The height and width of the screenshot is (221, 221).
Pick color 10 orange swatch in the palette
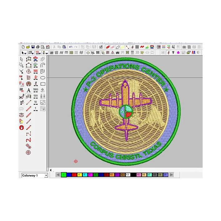111,175
